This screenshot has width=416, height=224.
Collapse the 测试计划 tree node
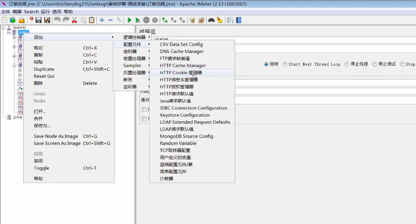point(3,28)
